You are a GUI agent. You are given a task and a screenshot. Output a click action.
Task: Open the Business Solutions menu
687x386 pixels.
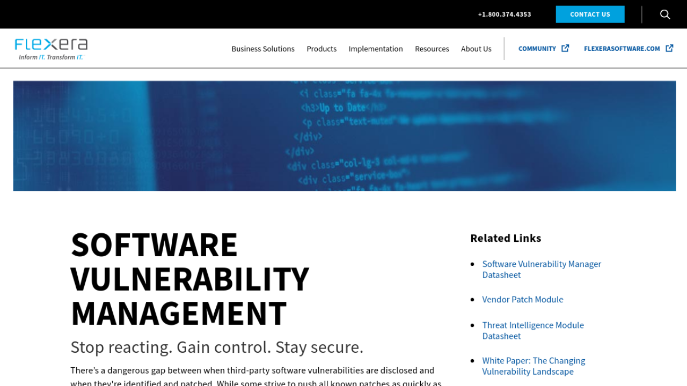click(x=263, y=49)
